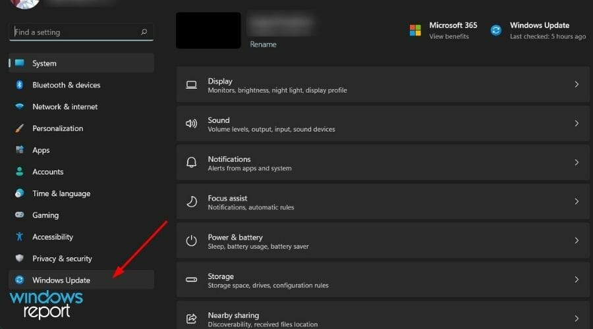Click the Display laptop icon

[x=191, y=85]
